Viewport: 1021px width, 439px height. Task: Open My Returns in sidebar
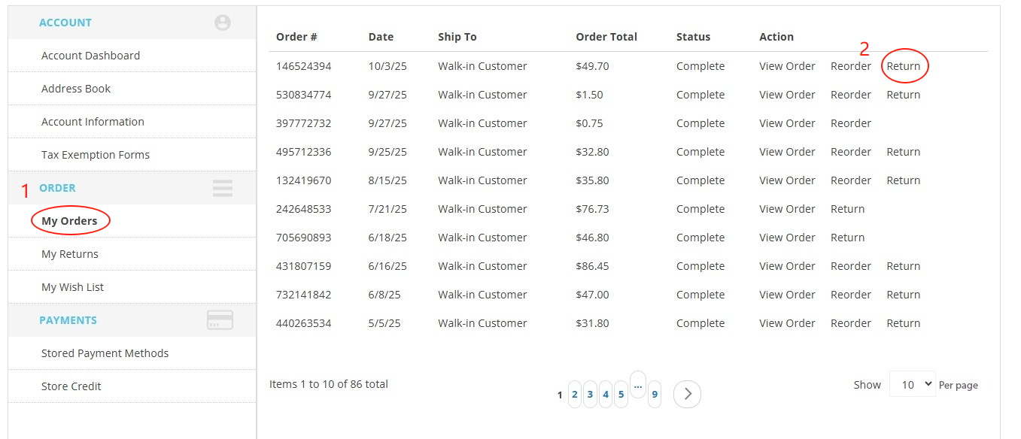point(70,254)
